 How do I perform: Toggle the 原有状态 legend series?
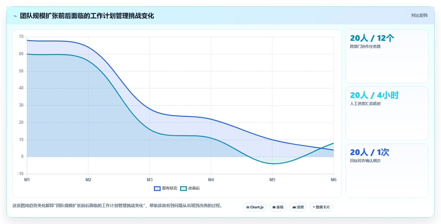pos(166,188)
